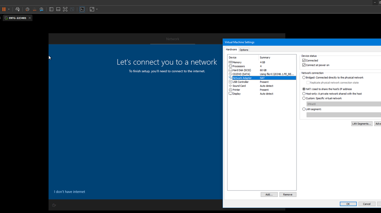Open the Snapshot Manager wrench-clock icon
381x213 pixels.
(41, 9)
